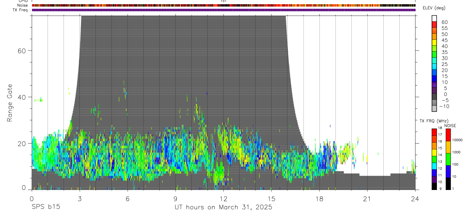Image resolution: width=467 pixels, height=215 pixels.
Task: Click the purple TX Freq strip above the plot
Action: tap(224, 10)
